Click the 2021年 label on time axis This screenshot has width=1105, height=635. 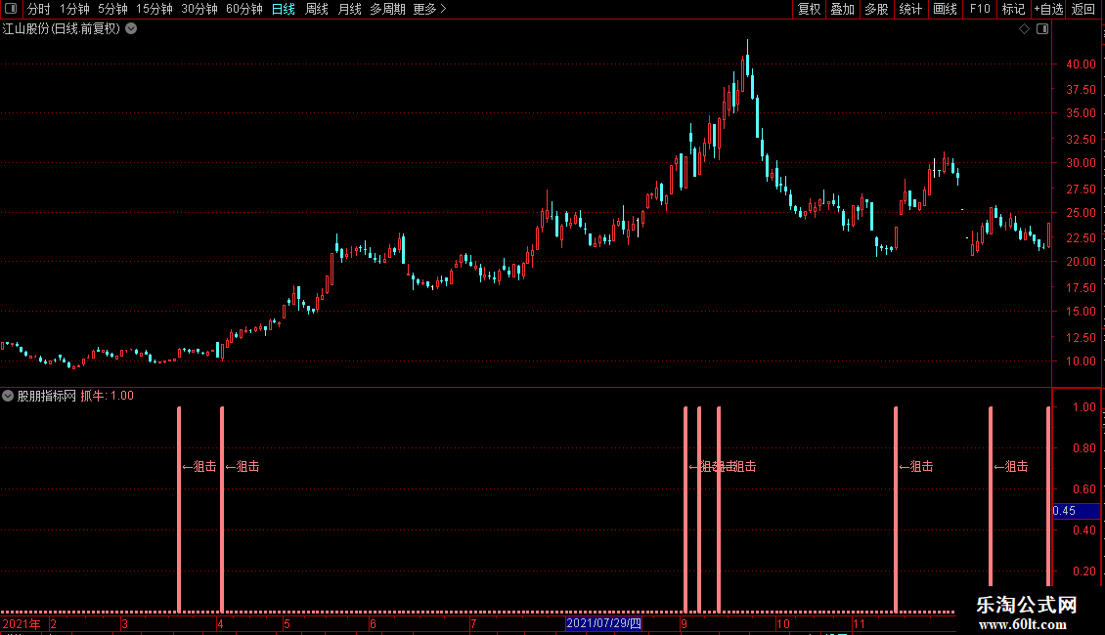(22, 623)
